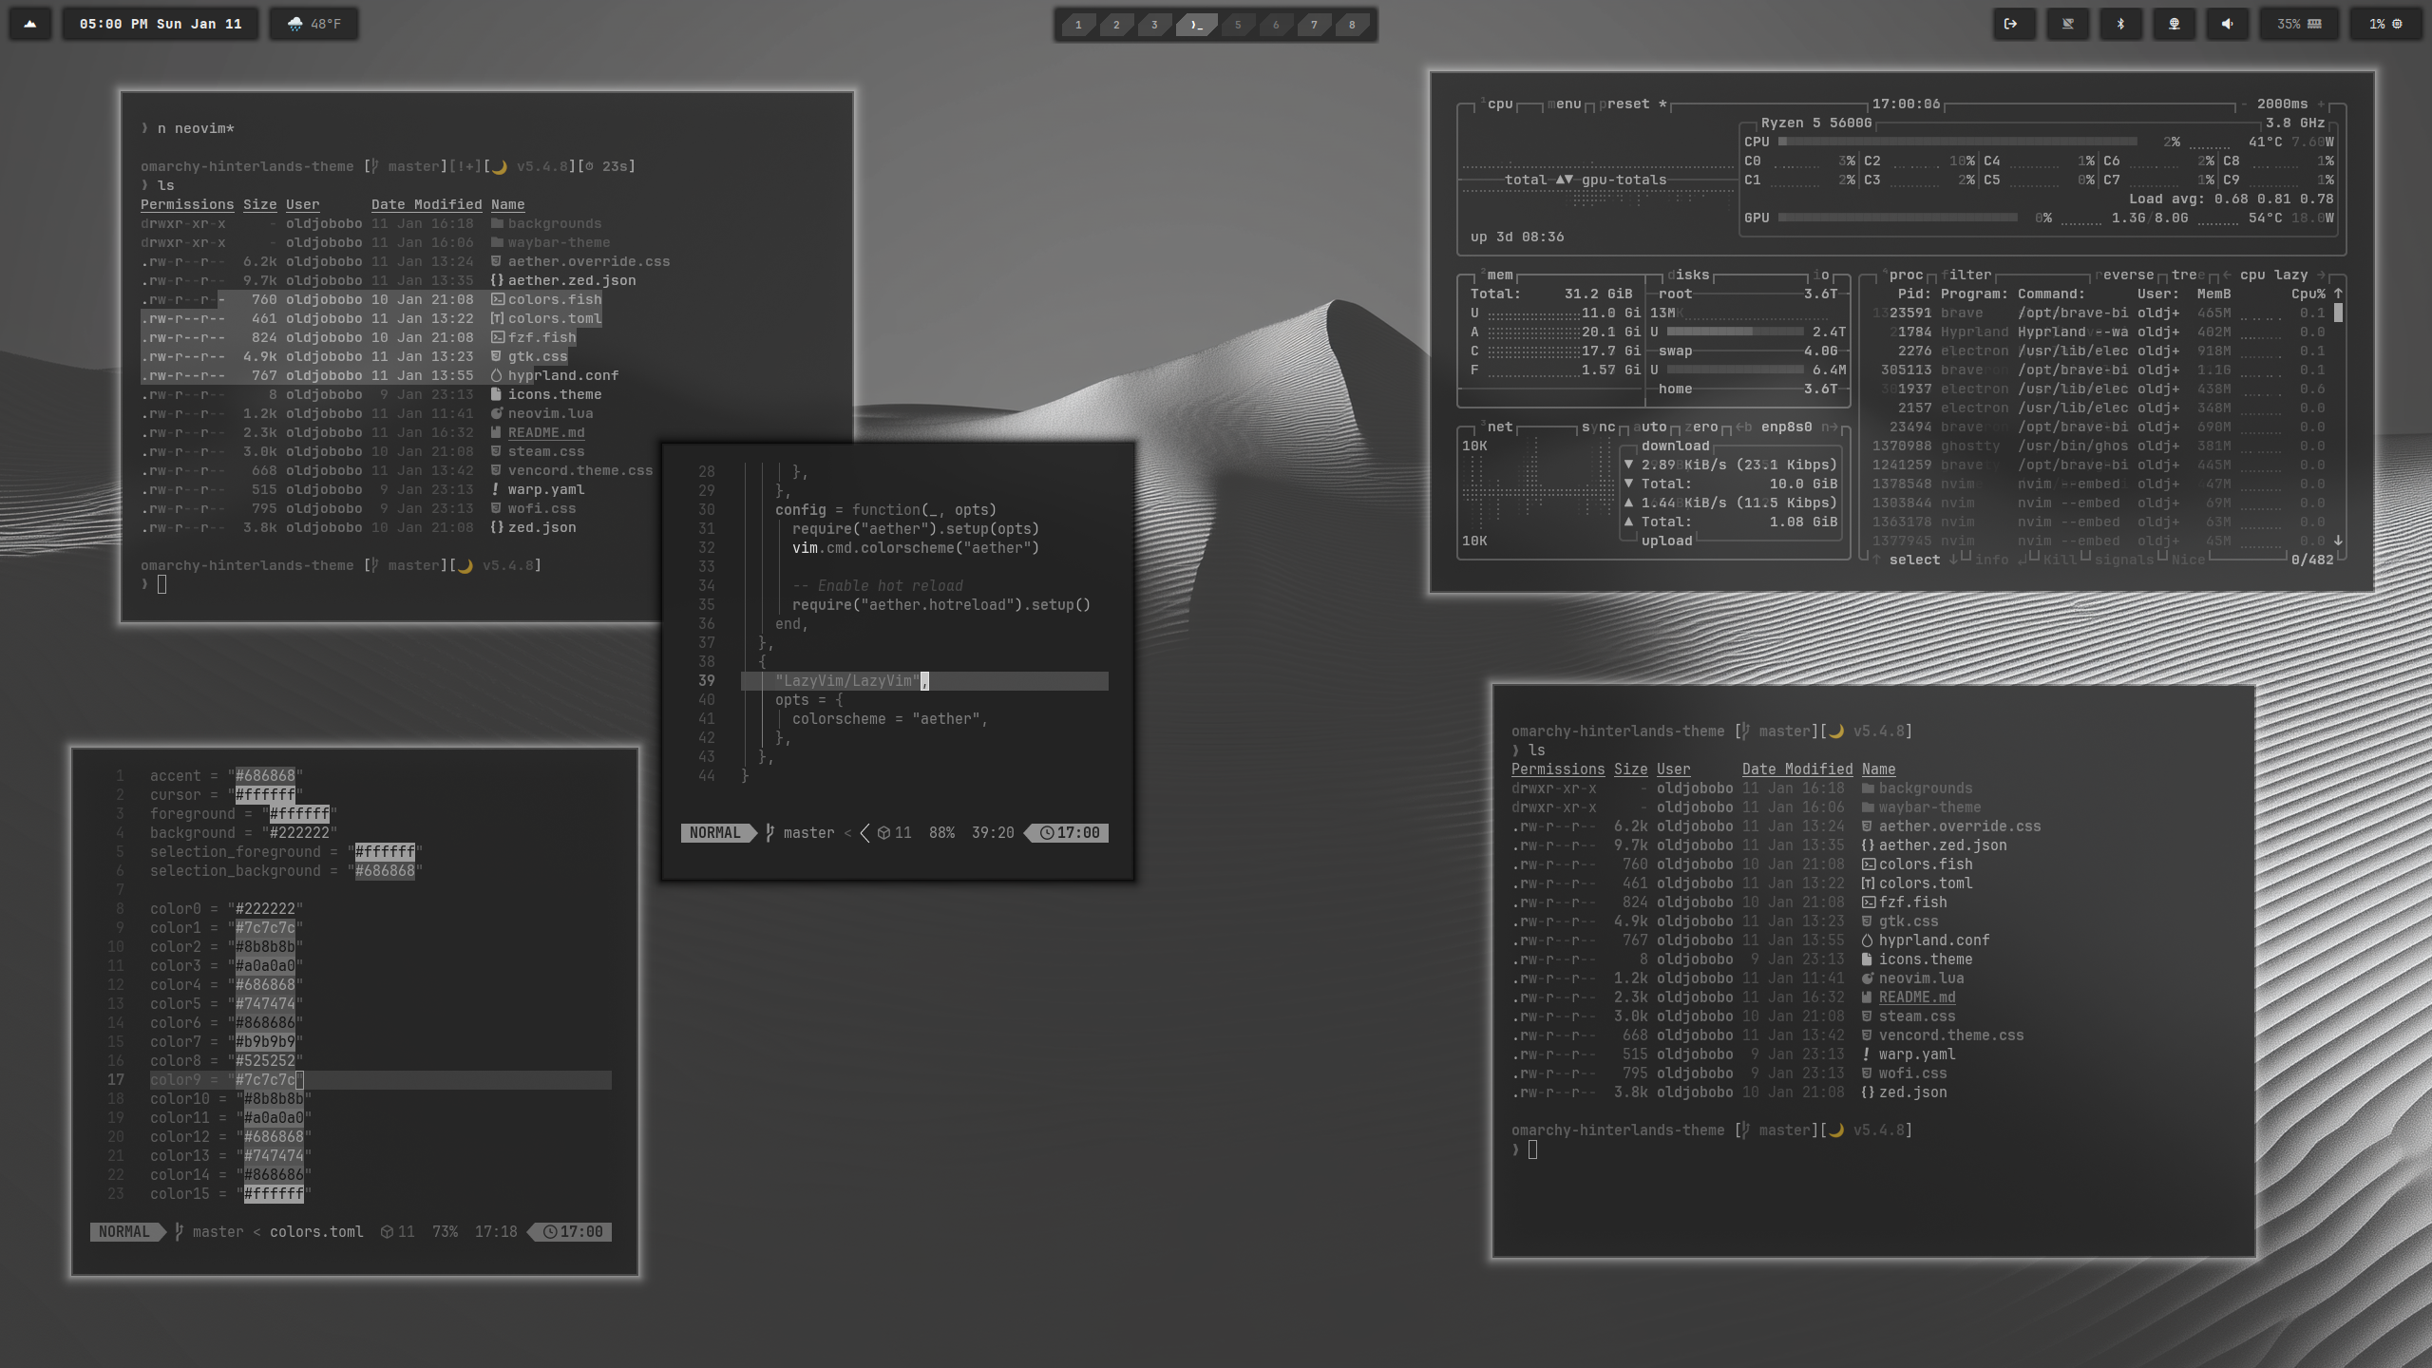Click the weather 48°F module
Screen dimensions: 2432x1368
(x=314, y=24)
